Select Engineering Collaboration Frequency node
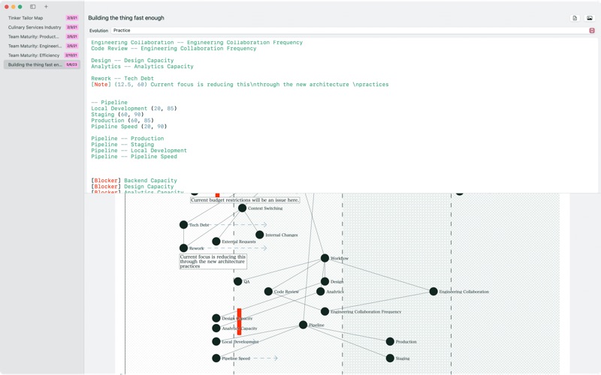The width and height of the screenshot is (601, 375). coord(325,311)
